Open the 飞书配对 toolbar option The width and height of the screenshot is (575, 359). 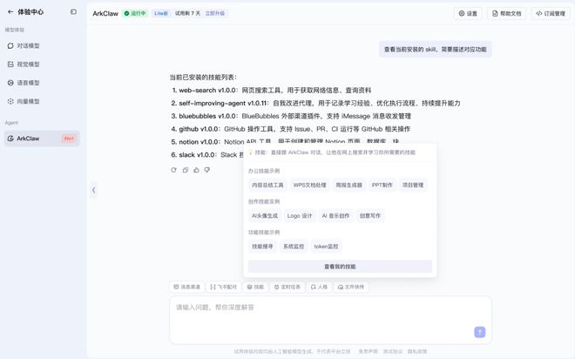[x=223, y=287]
